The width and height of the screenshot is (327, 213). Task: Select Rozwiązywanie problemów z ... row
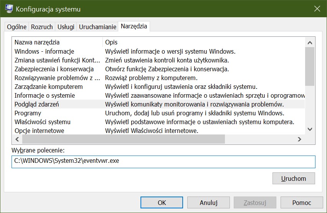(x=159, y=78)
